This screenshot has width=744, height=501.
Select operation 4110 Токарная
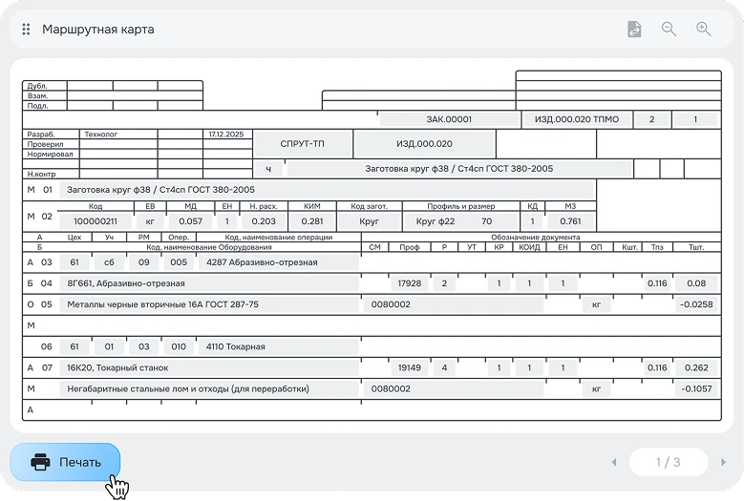277,346
